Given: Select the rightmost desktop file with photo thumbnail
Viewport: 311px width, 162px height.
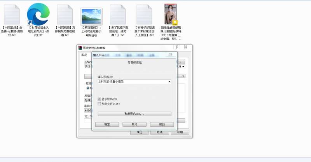Looking at the screenshot, I should click(x=171, y=15).
